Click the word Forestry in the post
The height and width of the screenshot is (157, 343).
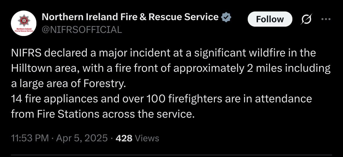pos(104,84)
